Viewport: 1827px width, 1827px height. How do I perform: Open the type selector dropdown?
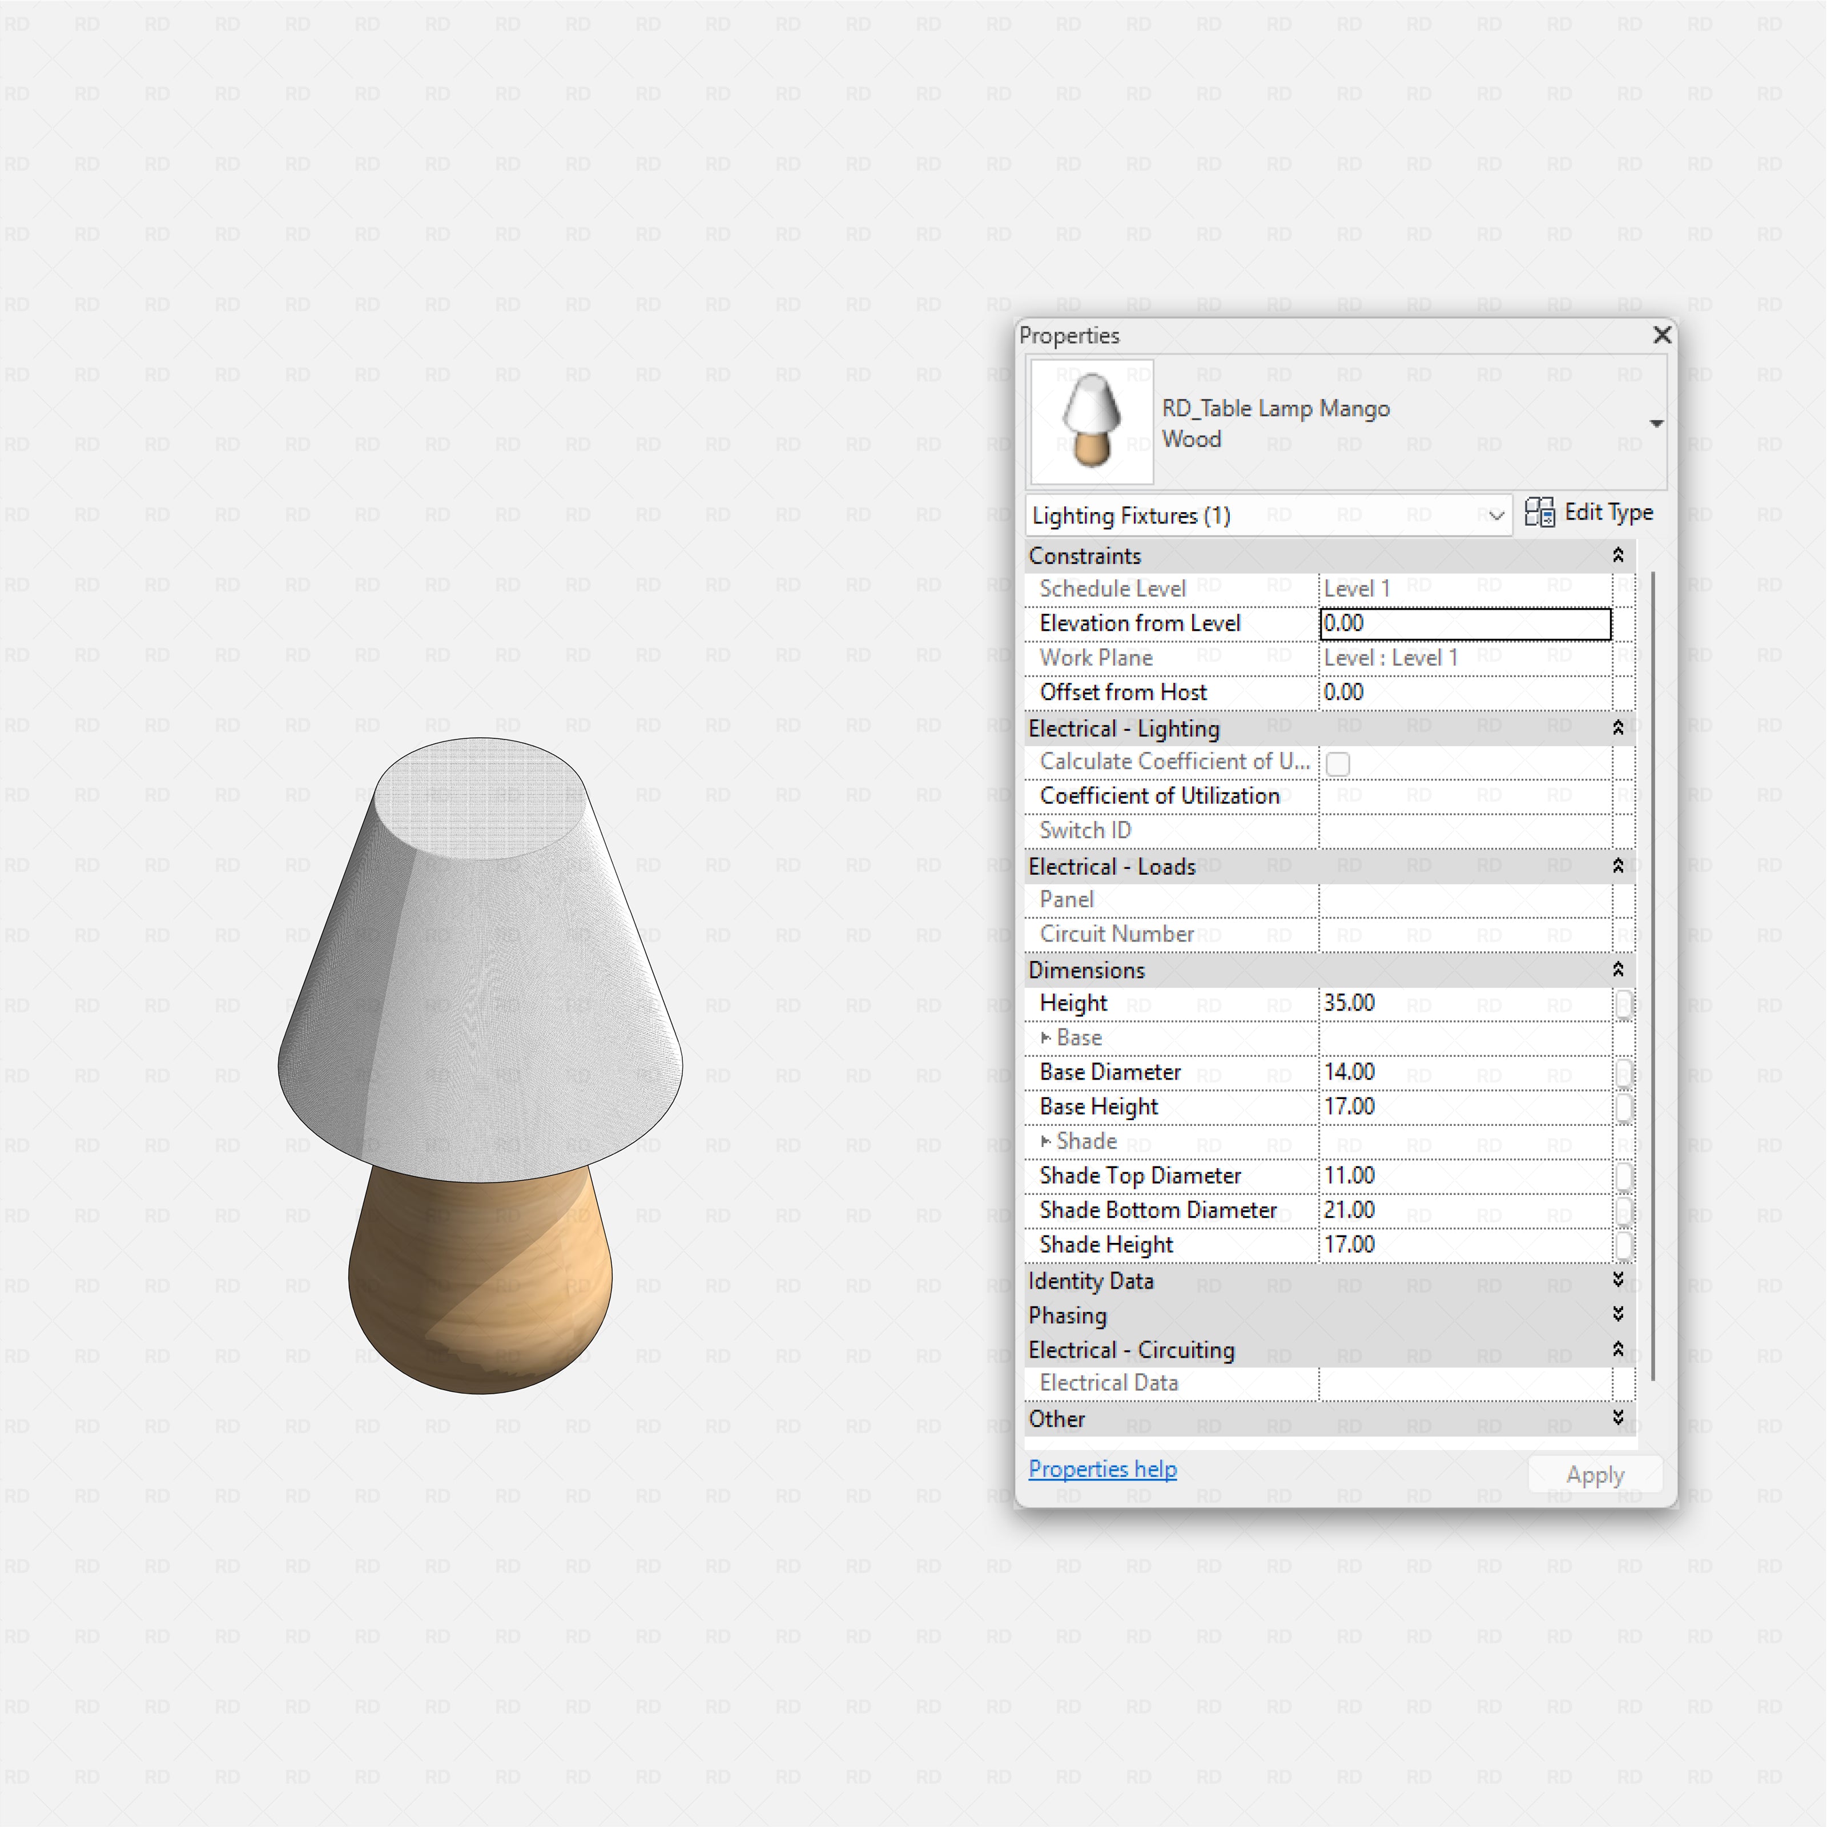click(x=1658, y=422)
